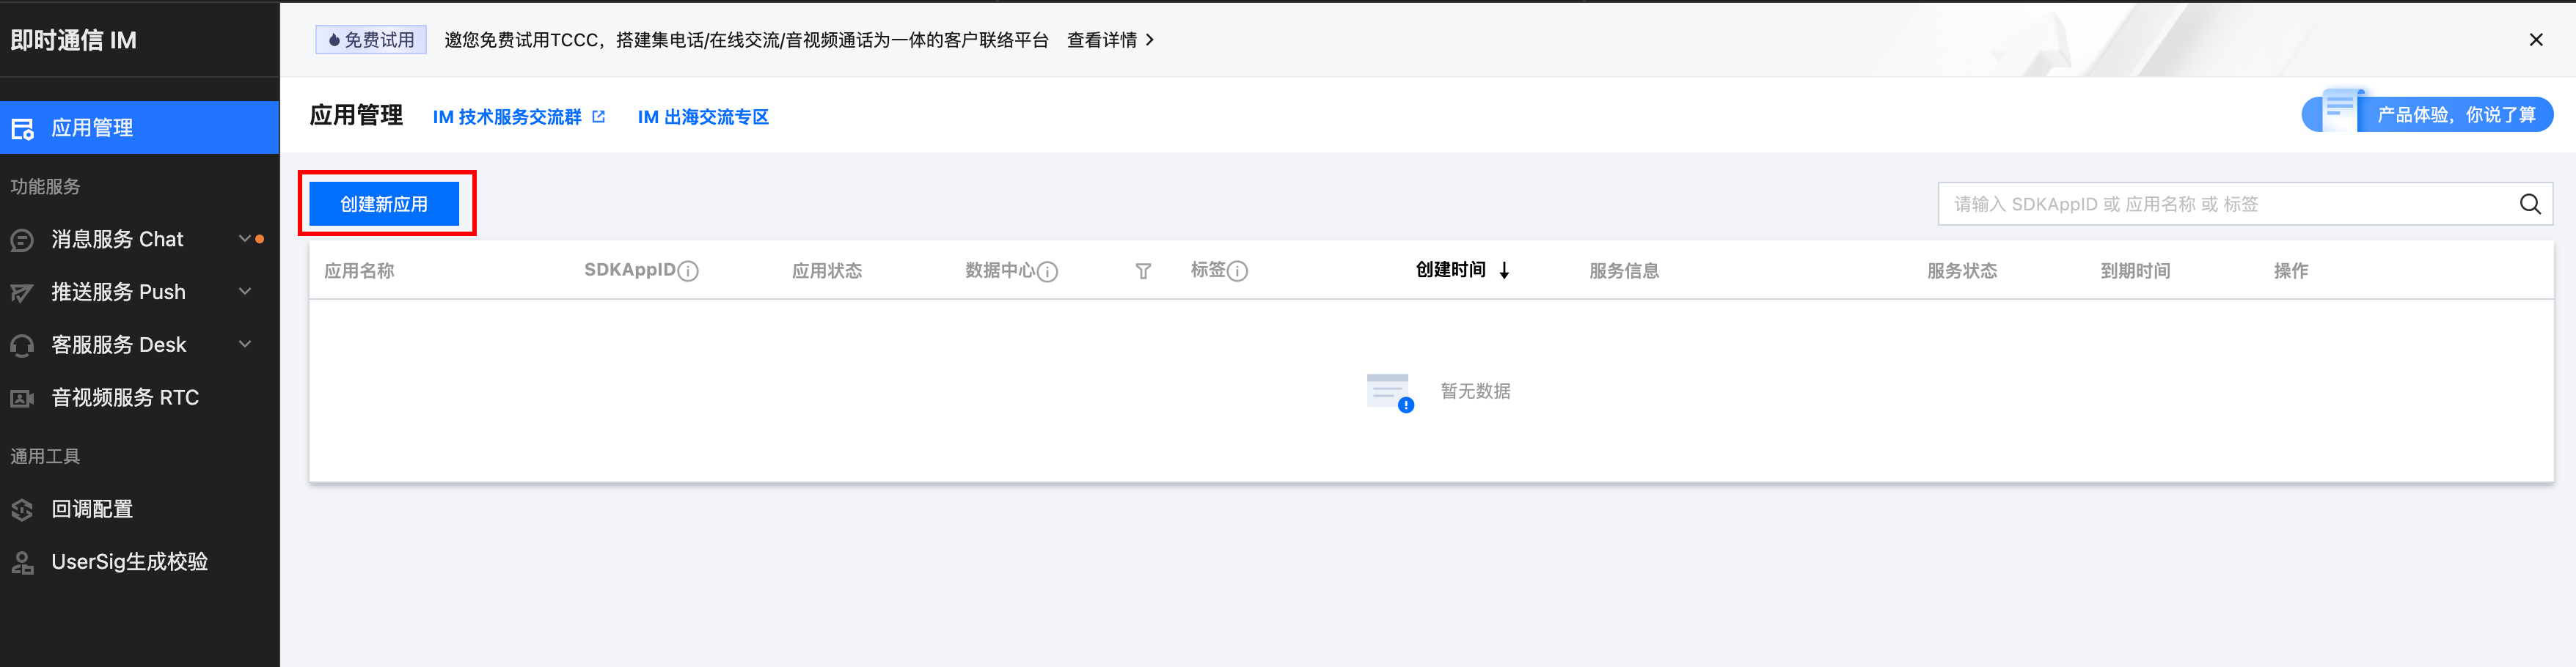
Task: Click the 应用状态 column header
Action: point(827,271)
